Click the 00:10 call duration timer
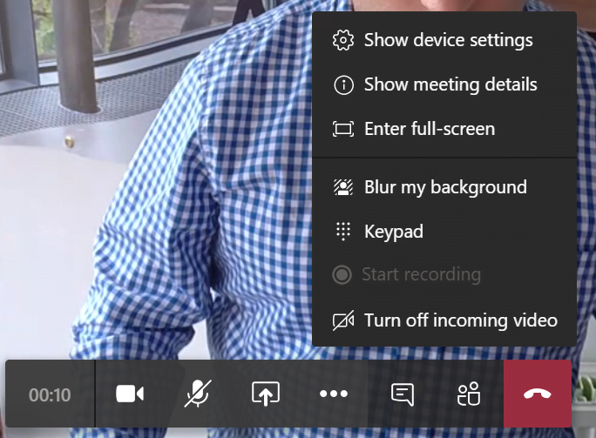Image resolution: width=596 pixels, height=438 pixels. 50,394
